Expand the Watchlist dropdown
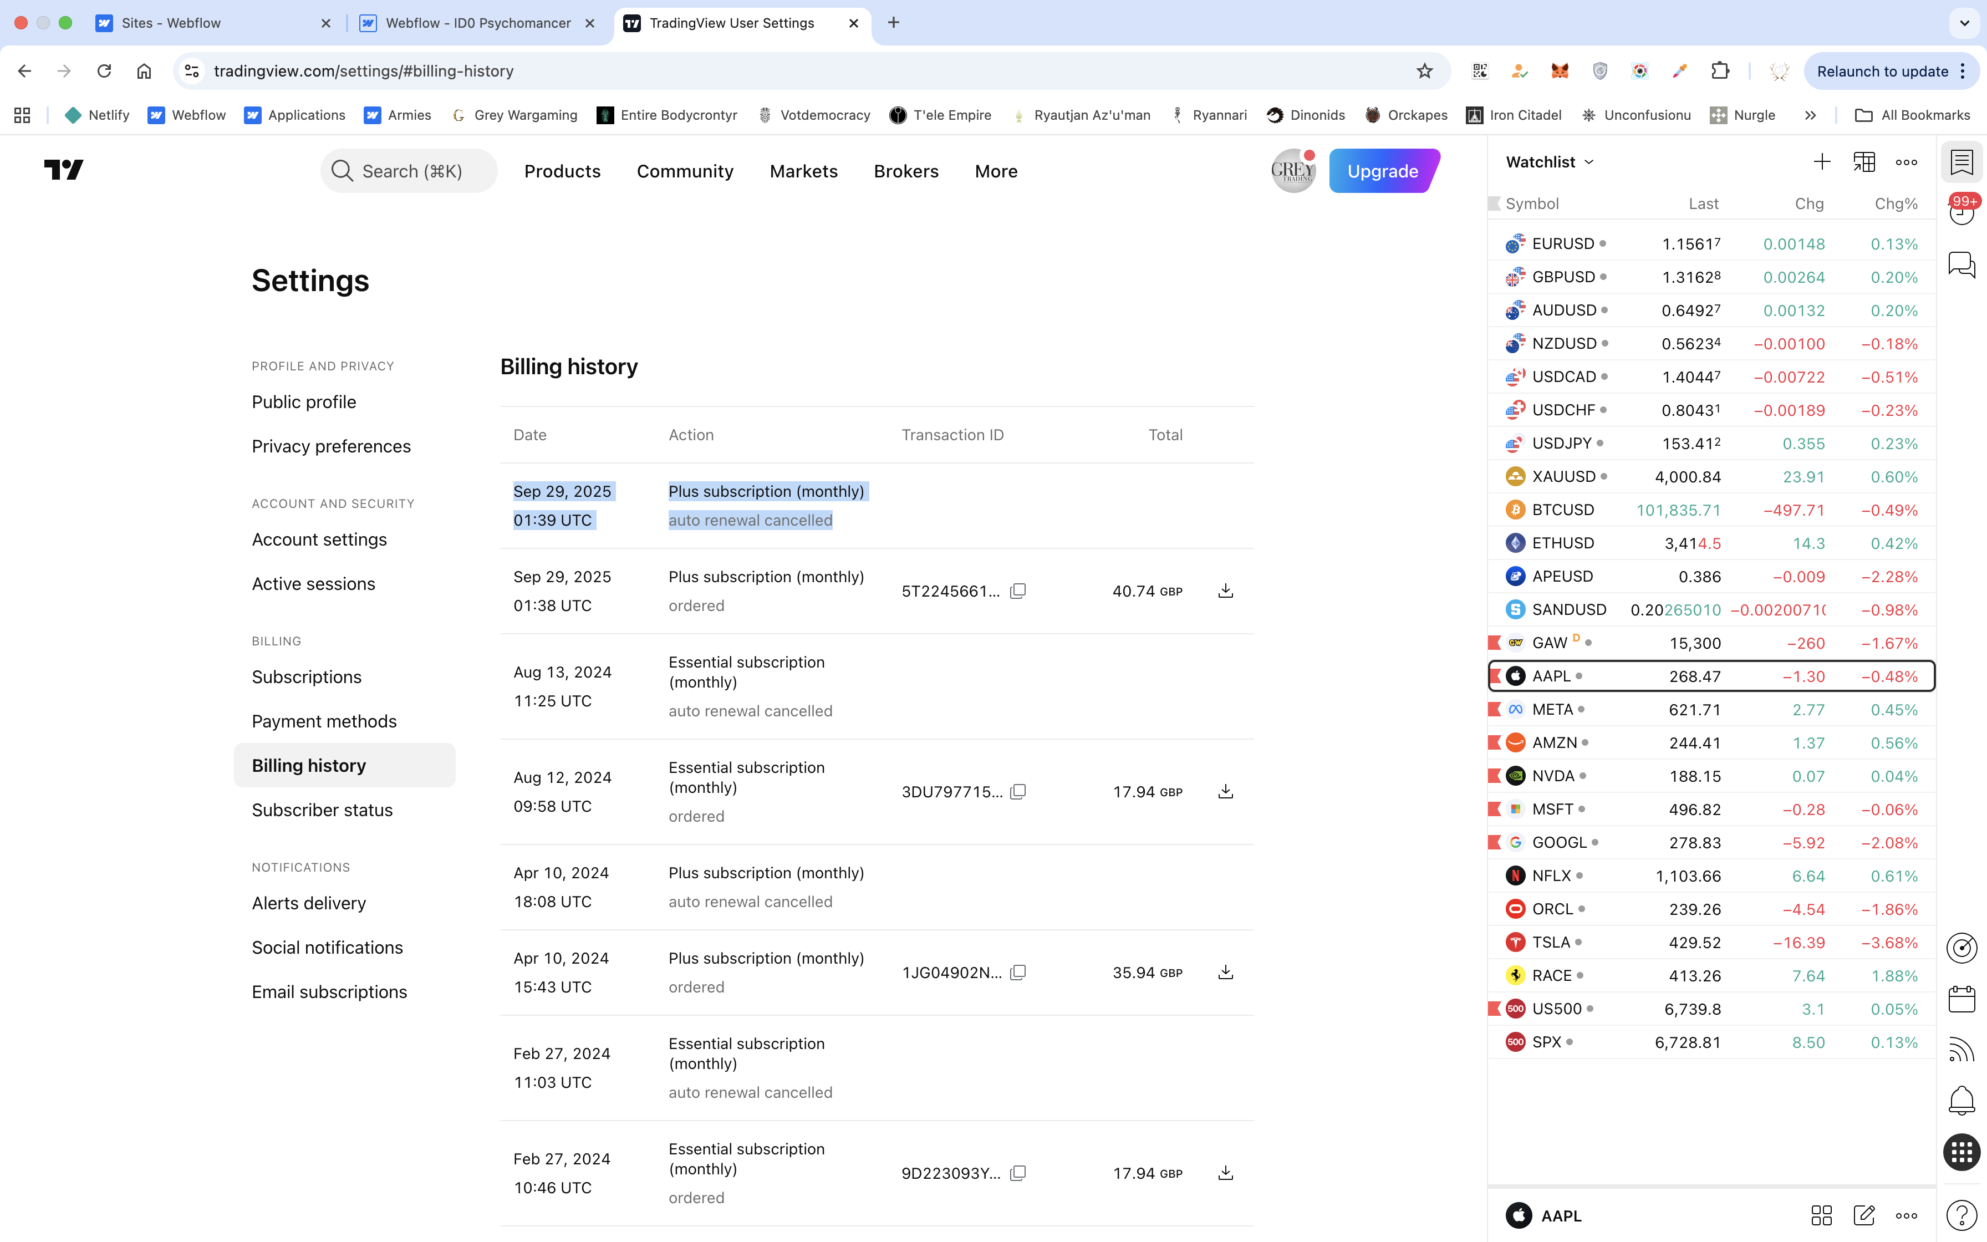 click(x=1550, y=162)
